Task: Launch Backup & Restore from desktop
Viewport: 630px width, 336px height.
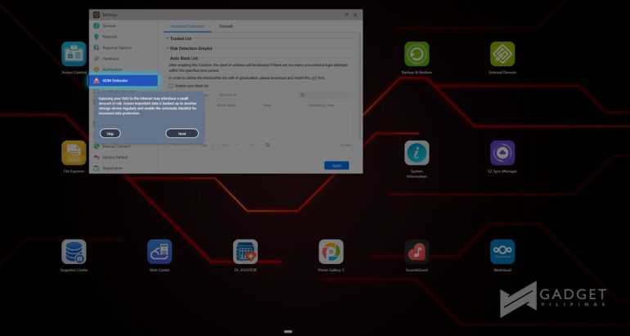Action: pos(416,54)
